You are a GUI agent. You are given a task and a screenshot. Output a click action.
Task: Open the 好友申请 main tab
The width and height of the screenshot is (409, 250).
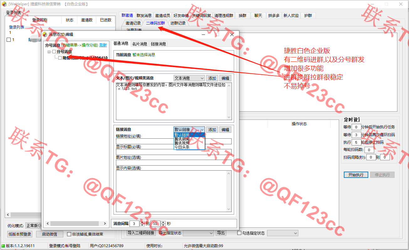[x=181, y=15]
